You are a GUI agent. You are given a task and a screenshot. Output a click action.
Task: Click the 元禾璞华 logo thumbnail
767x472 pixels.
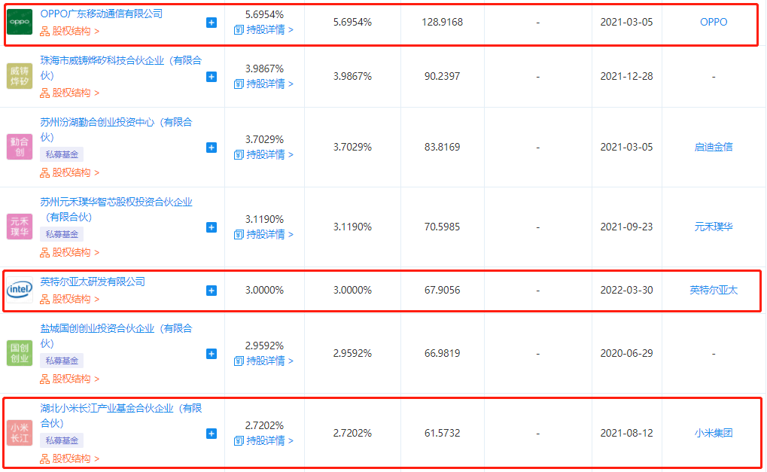(x=20, y=227)
